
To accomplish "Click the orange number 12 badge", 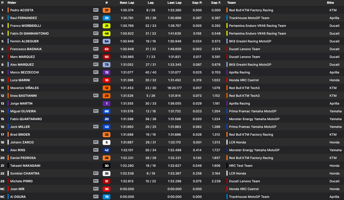I will (106, 88).
